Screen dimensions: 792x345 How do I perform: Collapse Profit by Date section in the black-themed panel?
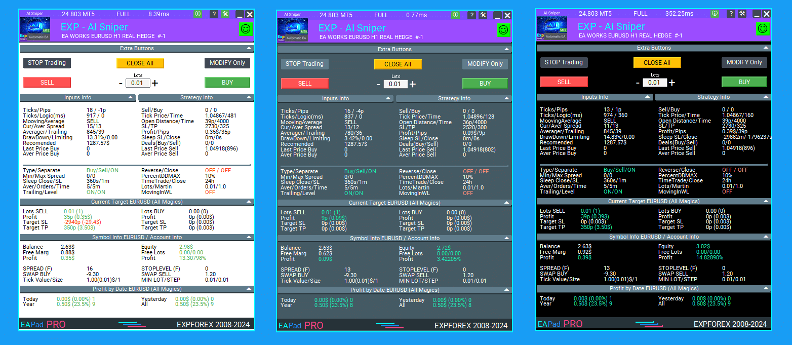point(766,289)
